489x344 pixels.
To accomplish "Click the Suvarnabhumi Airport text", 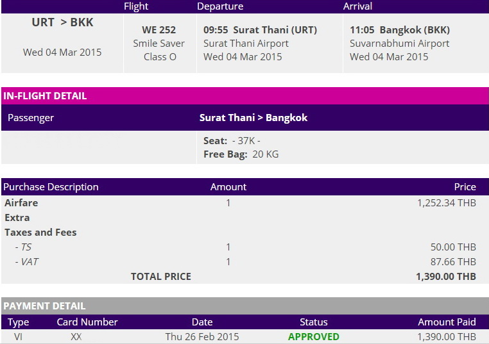I will pos(399,44).
